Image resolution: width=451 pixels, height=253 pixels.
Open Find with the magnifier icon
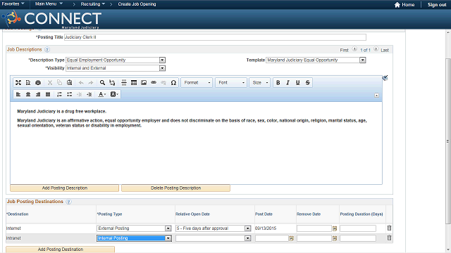point(102,83)
